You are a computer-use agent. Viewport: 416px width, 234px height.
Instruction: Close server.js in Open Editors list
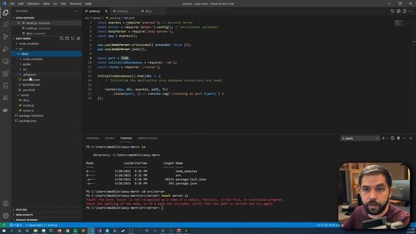(19, 23)
